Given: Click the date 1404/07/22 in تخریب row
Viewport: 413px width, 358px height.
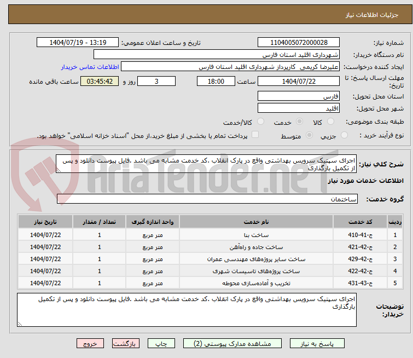Looking at the screenshot, I should click(45, 283).
